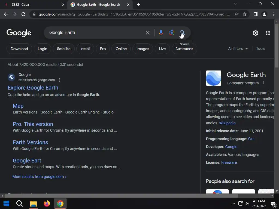Click the Google Earth search input
Screen dimensions: 279x209
(96, 33)
